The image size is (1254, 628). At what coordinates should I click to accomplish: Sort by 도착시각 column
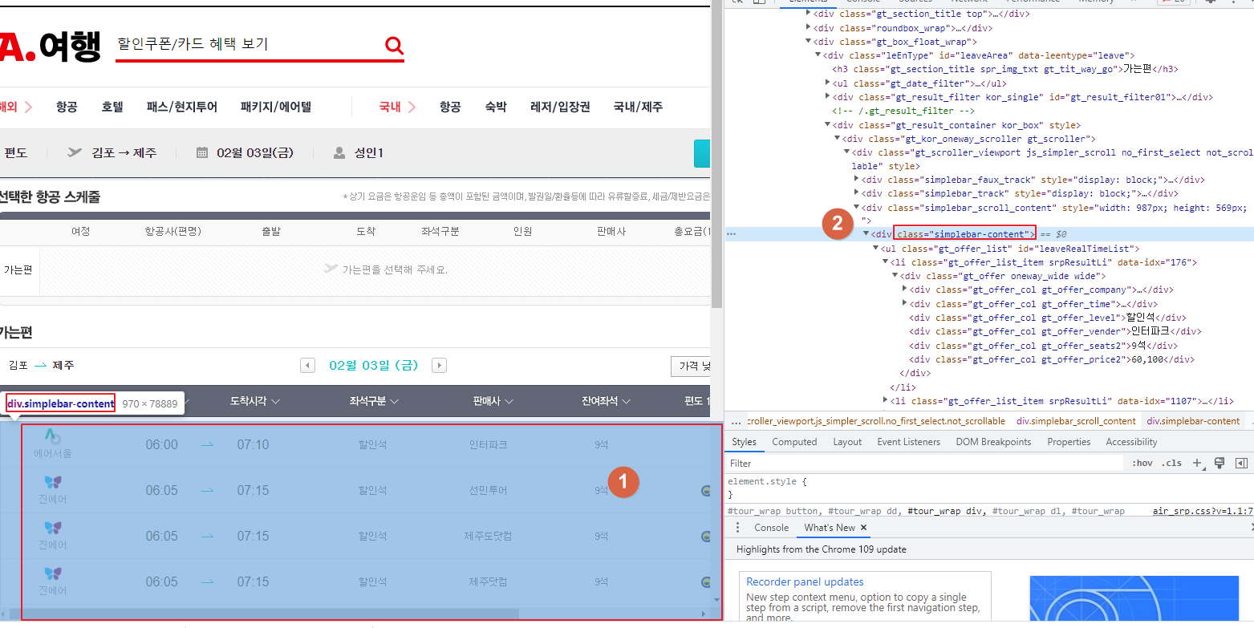click(x=255, y=401)
